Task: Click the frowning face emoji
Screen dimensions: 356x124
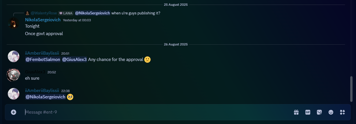Action: (147, 60)
